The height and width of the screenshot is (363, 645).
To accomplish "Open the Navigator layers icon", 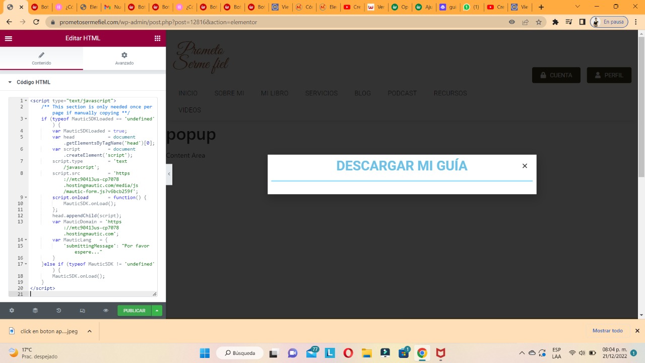I will [35, 311].
